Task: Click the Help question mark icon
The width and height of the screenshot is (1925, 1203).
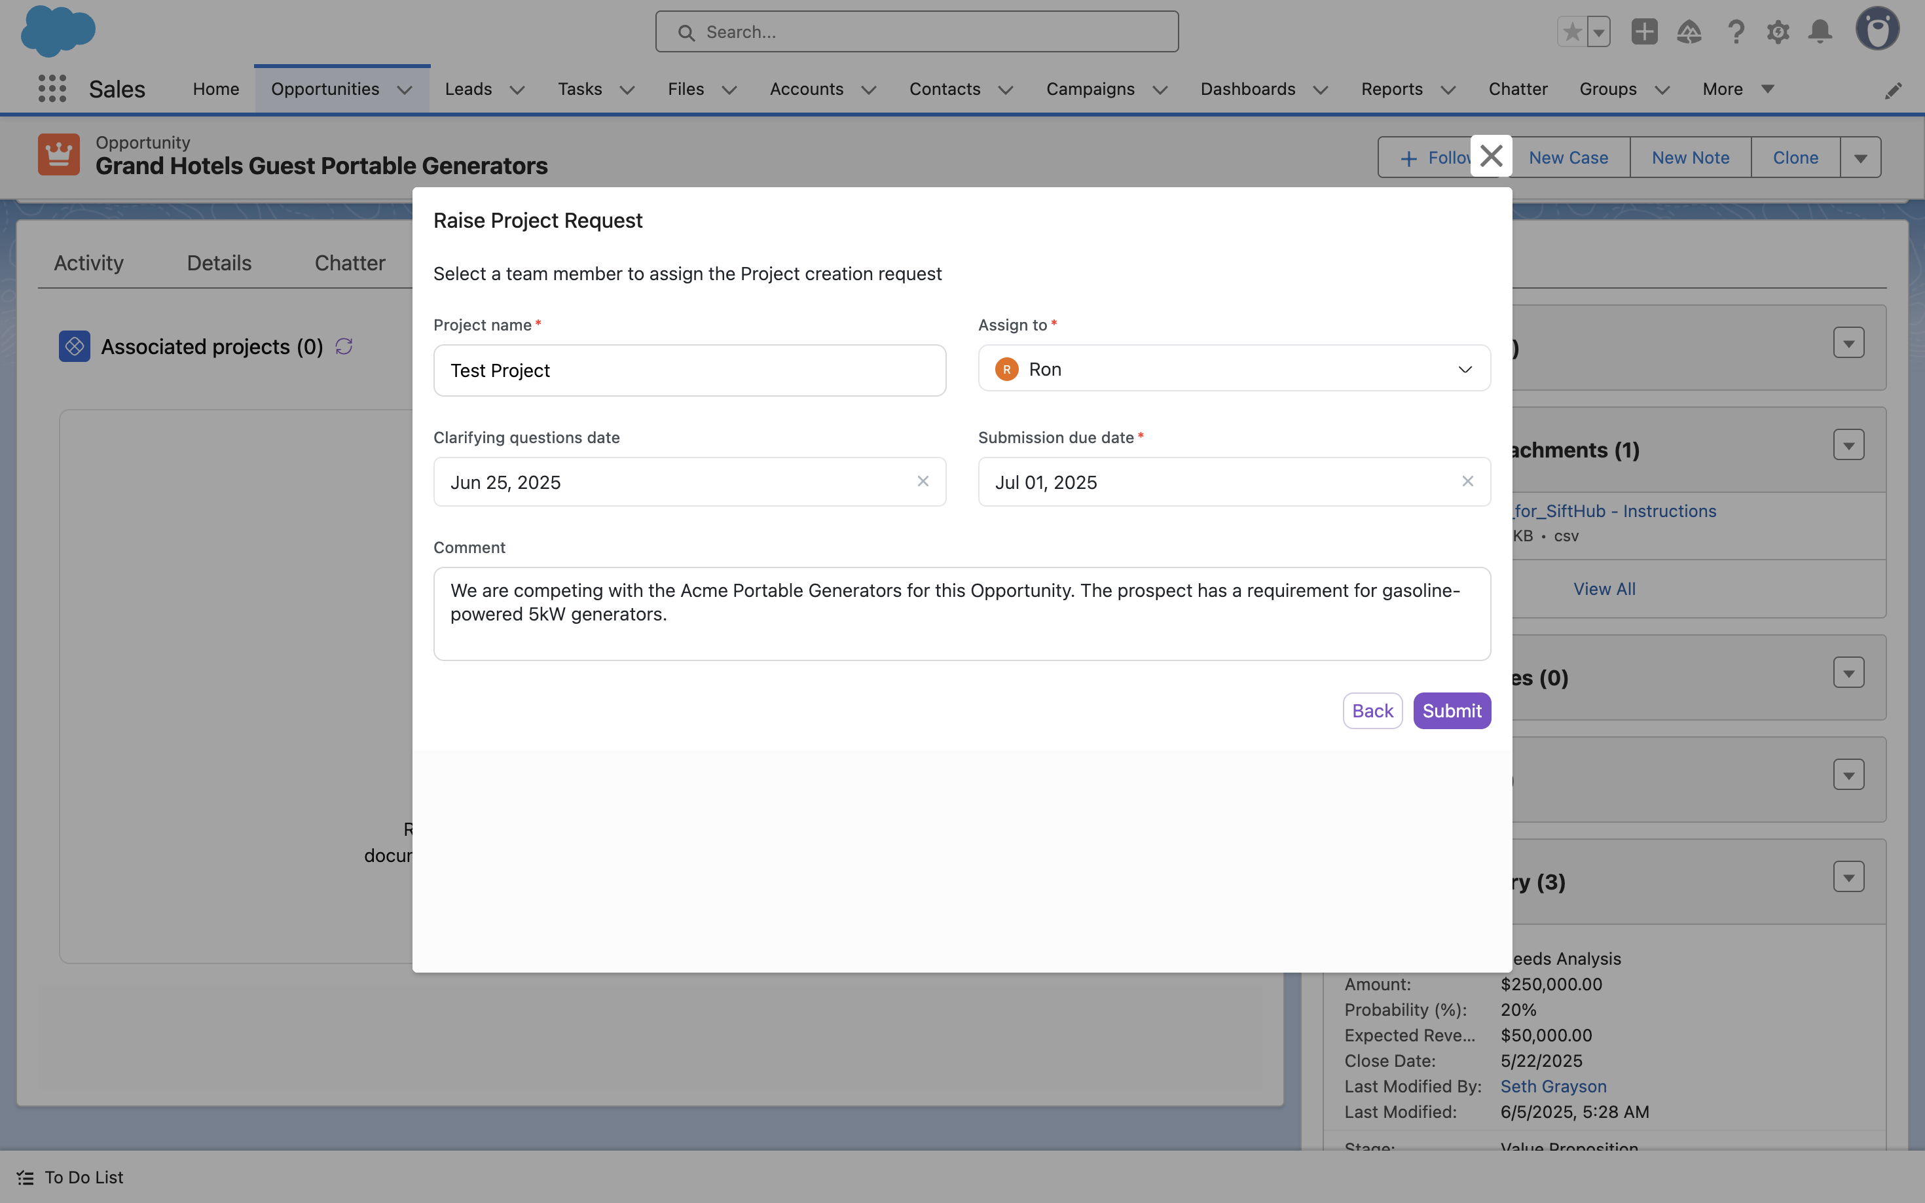Action: pos(1736,32)
